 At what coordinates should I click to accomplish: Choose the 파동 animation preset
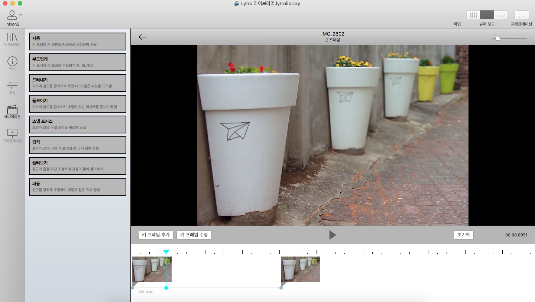click(78, 187)
